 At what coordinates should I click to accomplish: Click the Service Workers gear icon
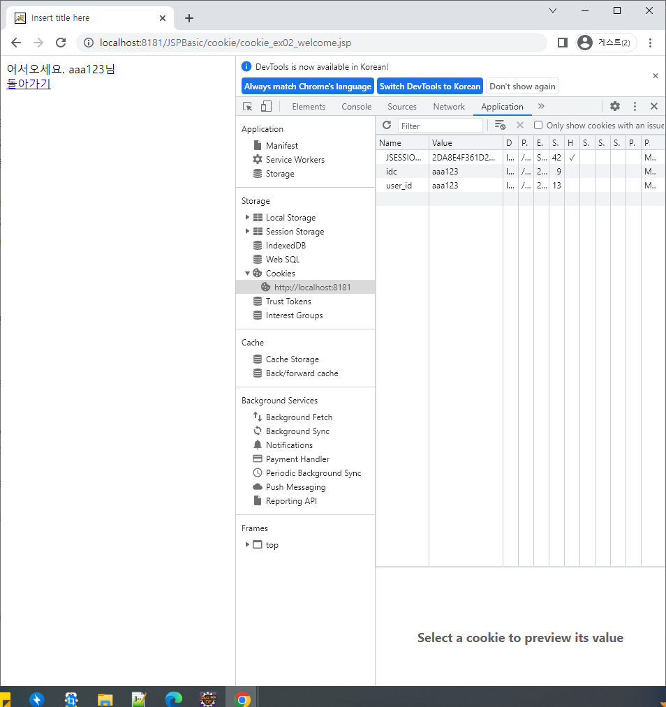click(258, 159)
